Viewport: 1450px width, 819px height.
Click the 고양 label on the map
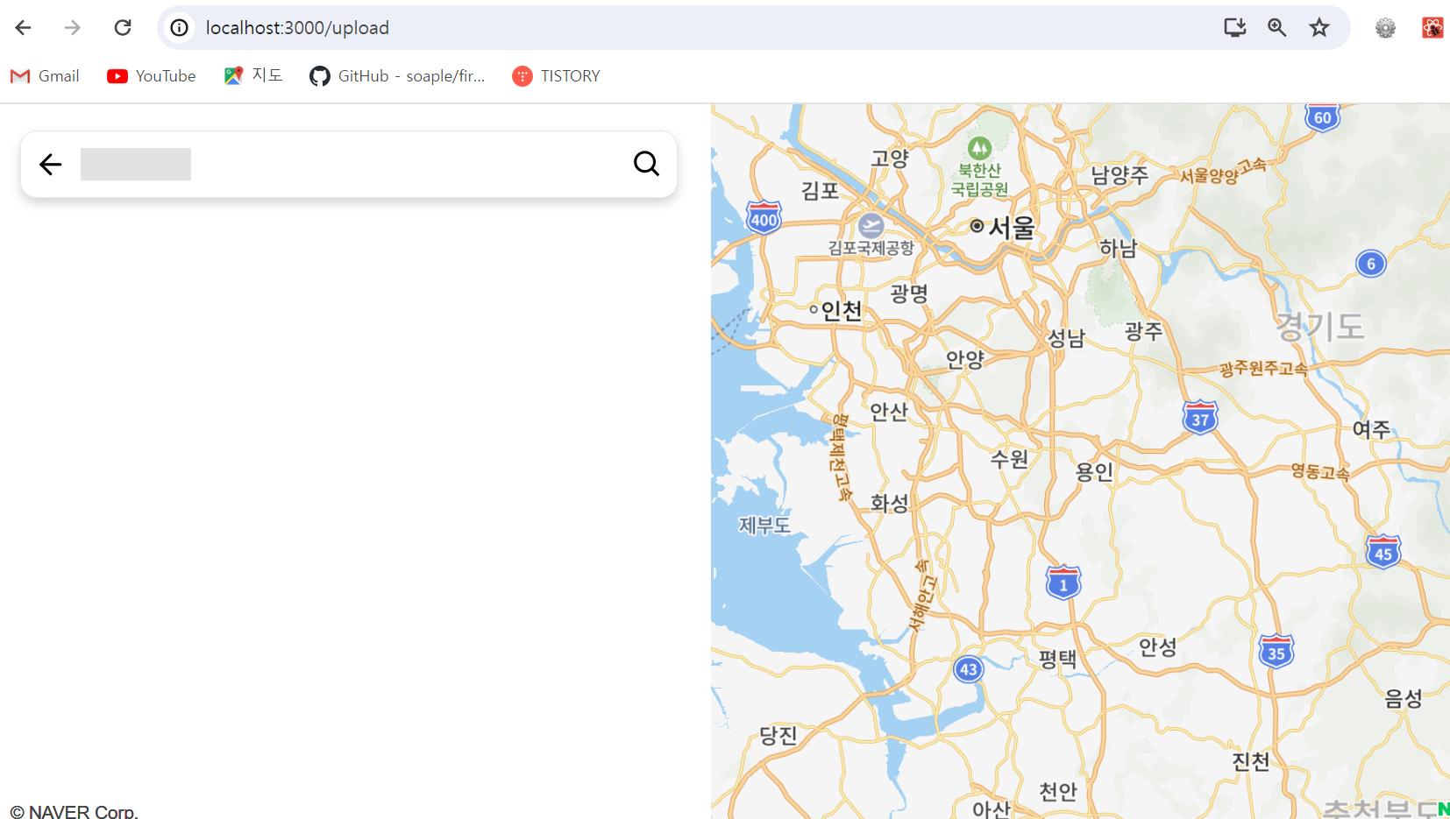point(890,159)
